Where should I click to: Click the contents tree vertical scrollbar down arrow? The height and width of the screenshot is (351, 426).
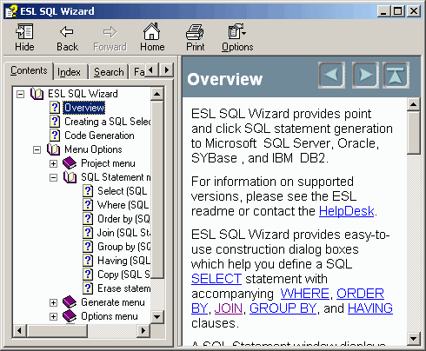click(157, 316)
